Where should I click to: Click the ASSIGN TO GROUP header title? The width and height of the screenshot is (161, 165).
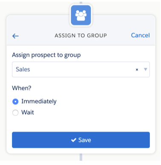[x=81, y=35]
